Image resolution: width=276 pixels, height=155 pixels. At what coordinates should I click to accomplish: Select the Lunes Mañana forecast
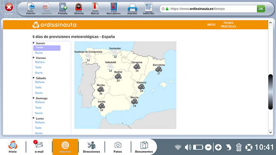40,122
